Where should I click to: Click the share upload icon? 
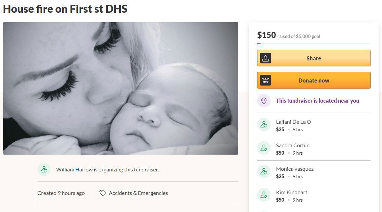265,58
